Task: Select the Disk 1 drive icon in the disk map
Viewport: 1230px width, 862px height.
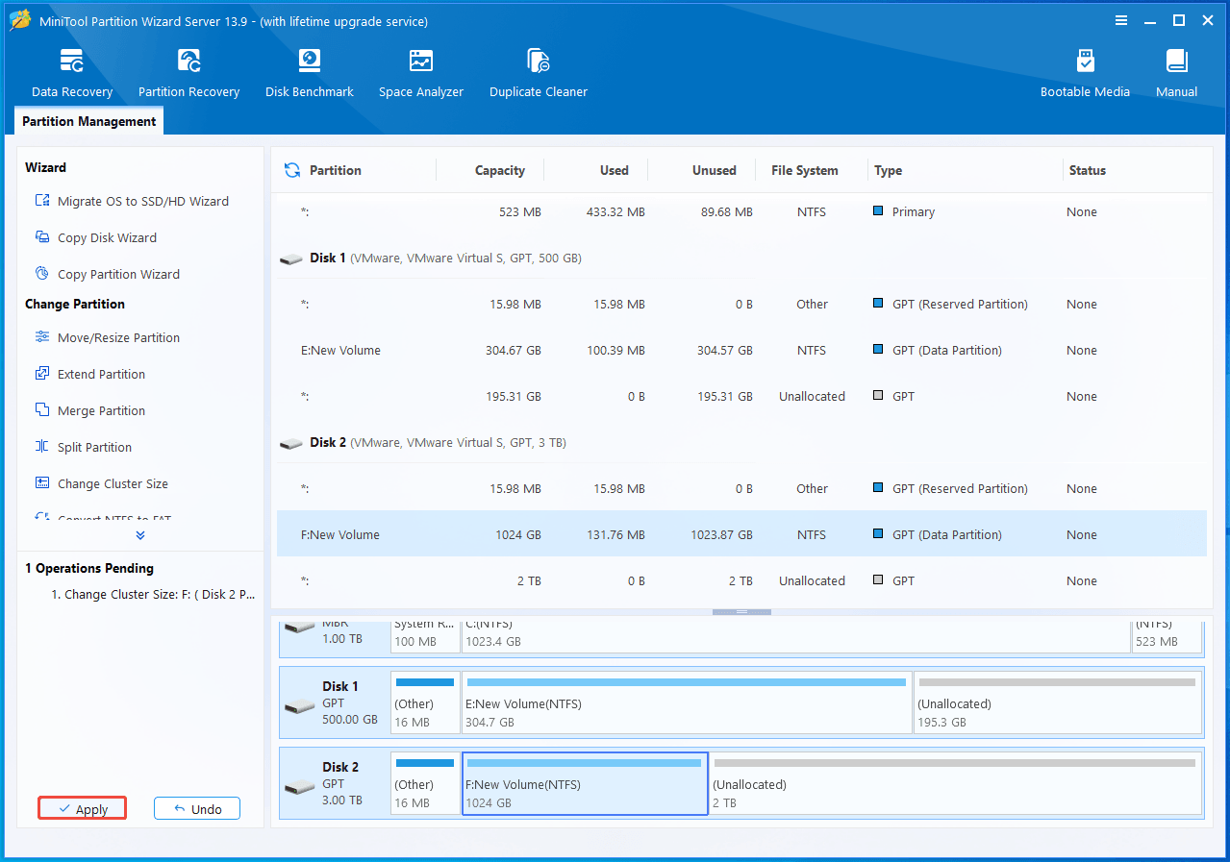Action: (x=299, y=706)
